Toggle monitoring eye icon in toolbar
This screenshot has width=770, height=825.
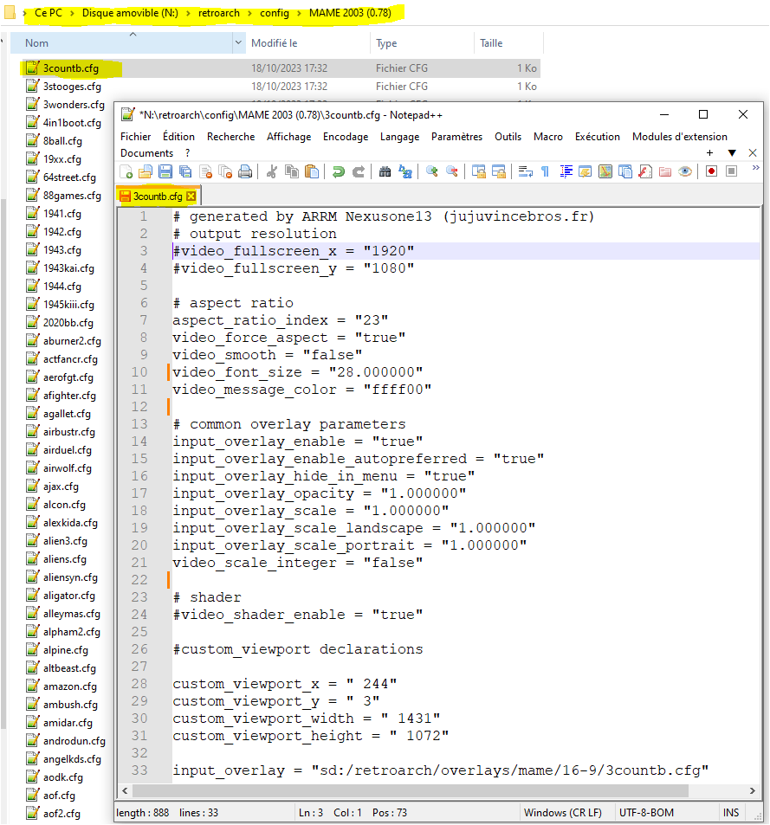pos(685,171)
